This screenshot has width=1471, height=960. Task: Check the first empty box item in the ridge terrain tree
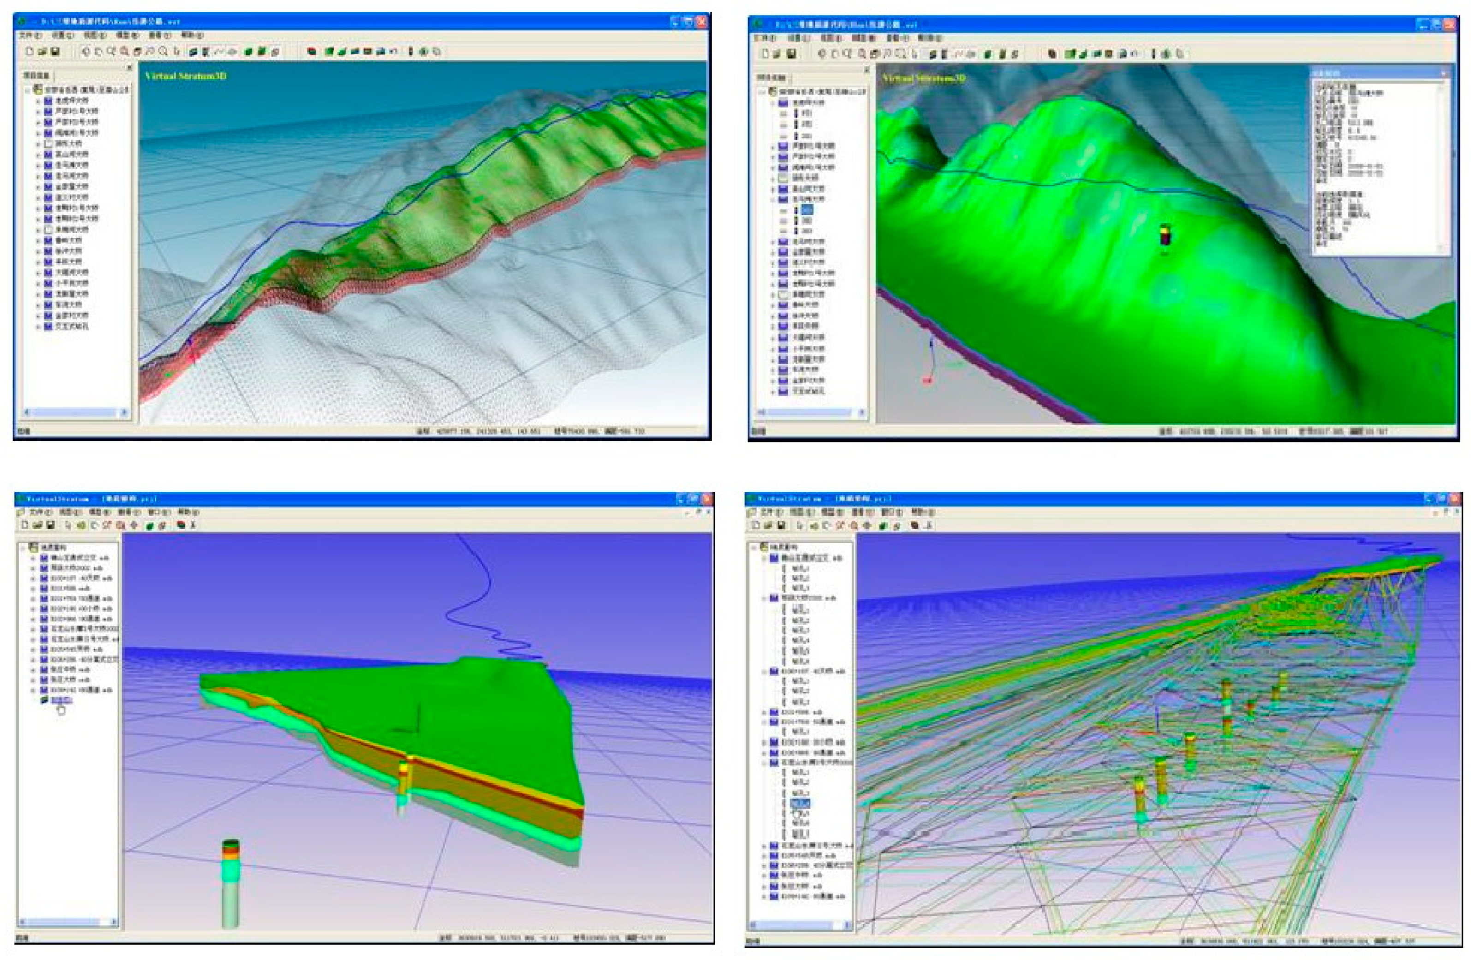pos(48,143)
